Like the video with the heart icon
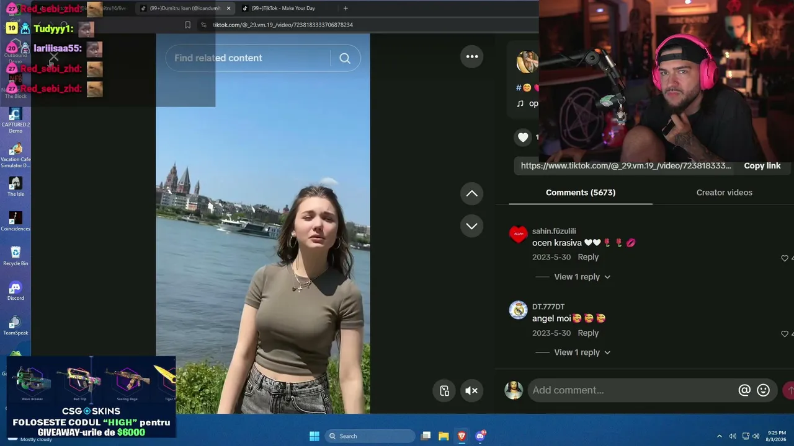The width and height of the screenshot is (794, 446). (523, 137)
